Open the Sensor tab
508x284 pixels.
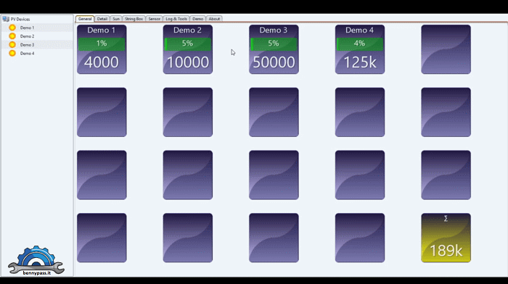point(154,19)
